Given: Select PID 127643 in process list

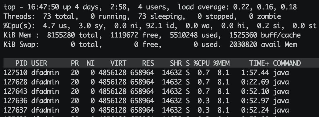Looking at the screenshot, I should pyautogui.click(x=15, y=91).
